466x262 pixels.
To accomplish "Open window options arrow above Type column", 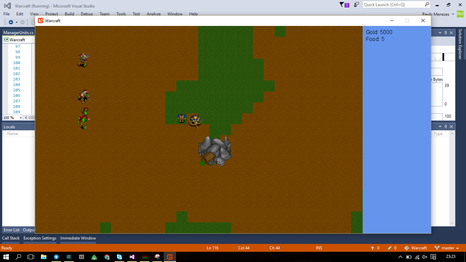I will click(440, 127).
